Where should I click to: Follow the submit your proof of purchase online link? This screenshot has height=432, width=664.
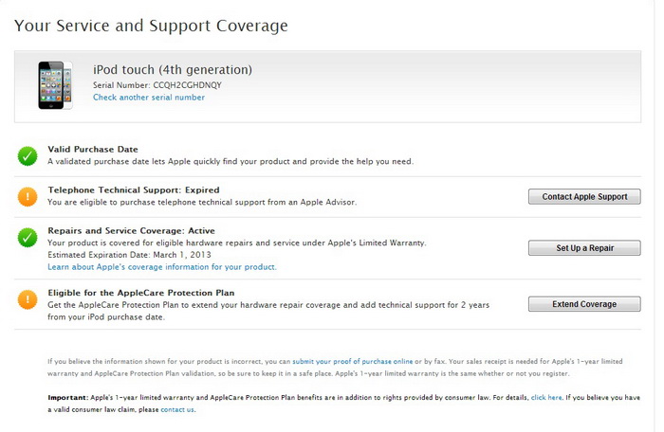[352, 362]
